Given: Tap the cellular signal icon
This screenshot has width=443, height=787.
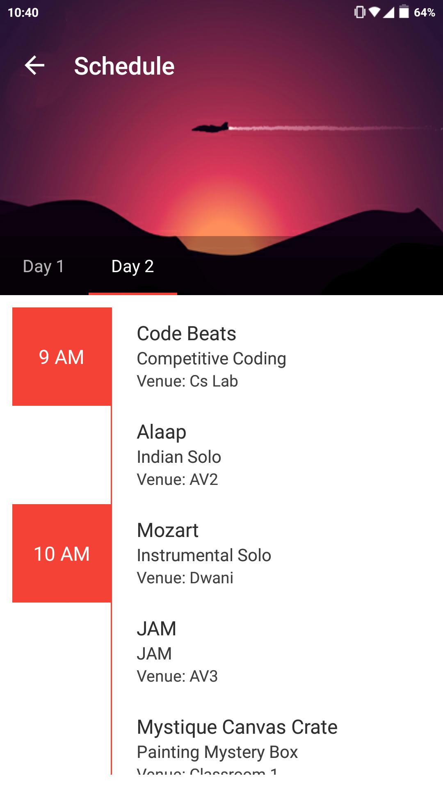Looking at the screenshot, I should (x=388, y=12).
